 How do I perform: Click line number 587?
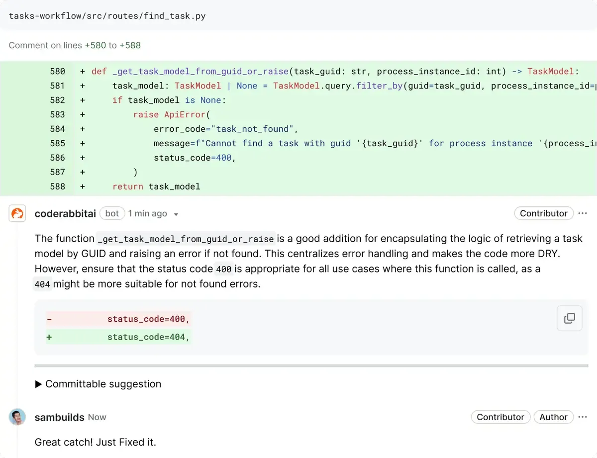coord(58,172)
